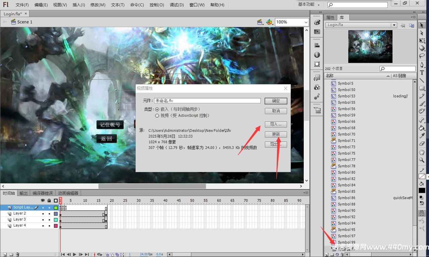Switch to the 属性 tab
Viewport: 429px width, 257px height.
tap(330, 17)
